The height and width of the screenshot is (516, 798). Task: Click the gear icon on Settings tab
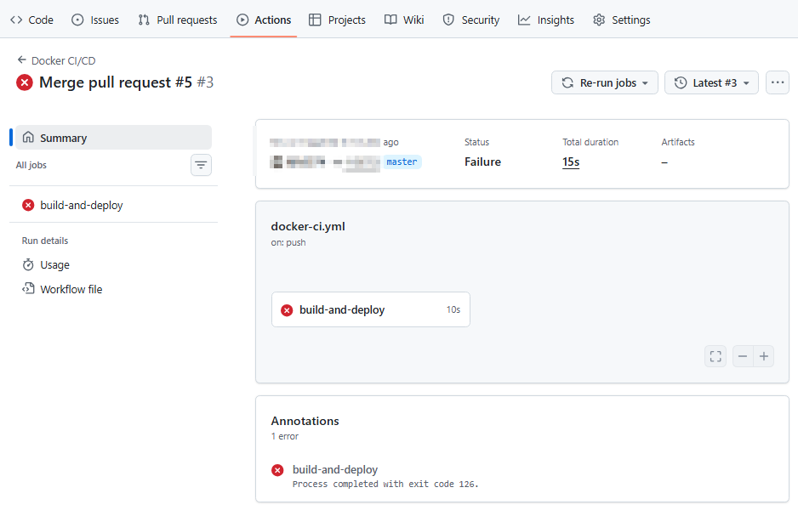(x=599, y=20)
